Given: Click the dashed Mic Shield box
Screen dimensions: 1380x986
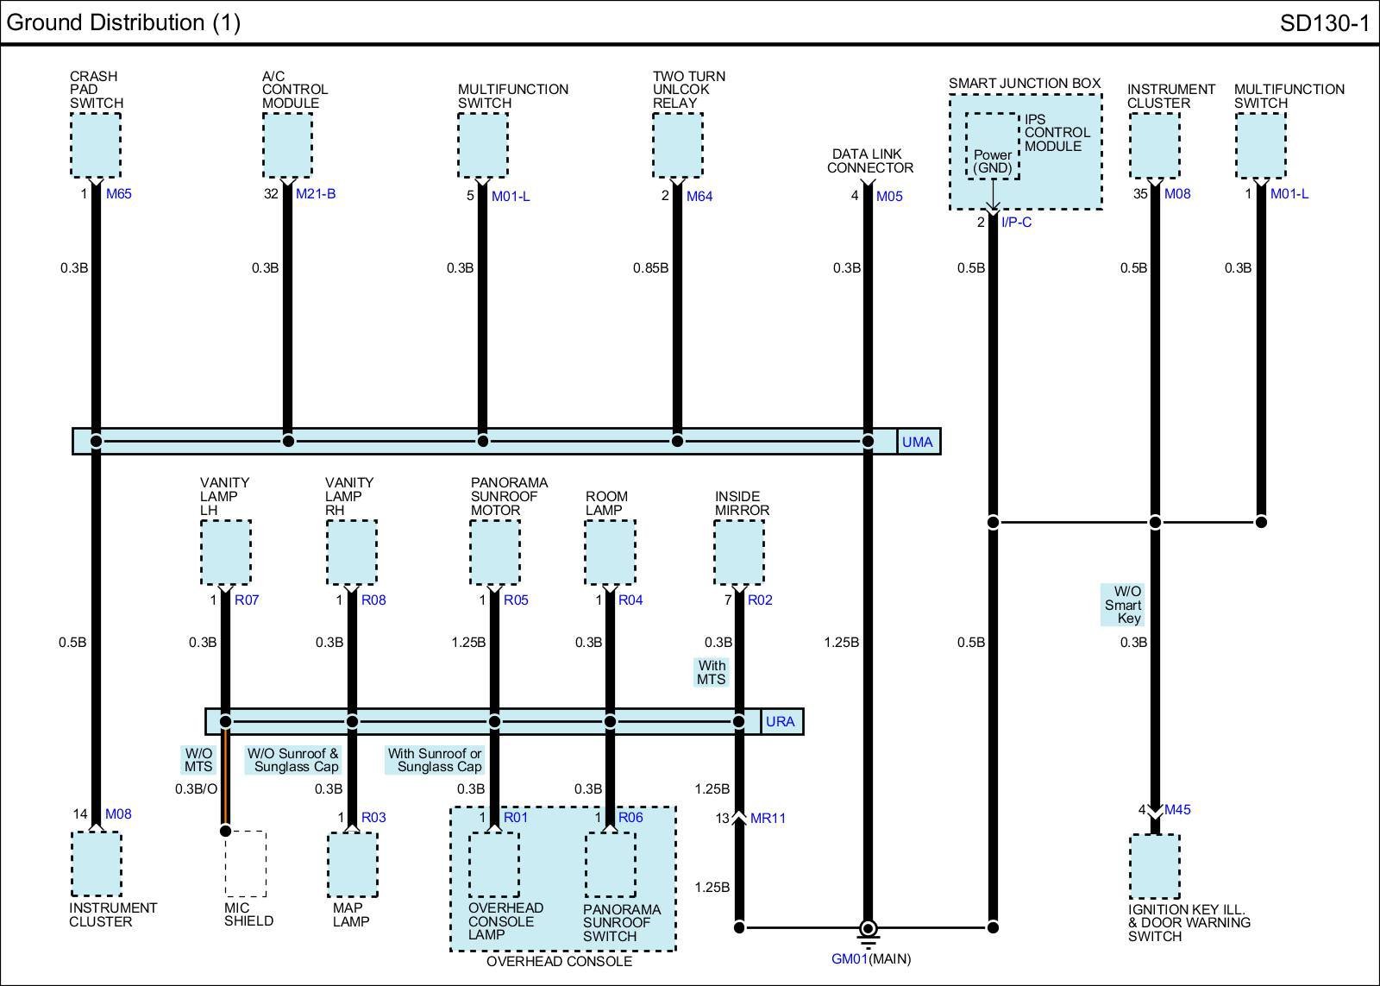Looking at the screenshot, I should [x=245, y=864].
